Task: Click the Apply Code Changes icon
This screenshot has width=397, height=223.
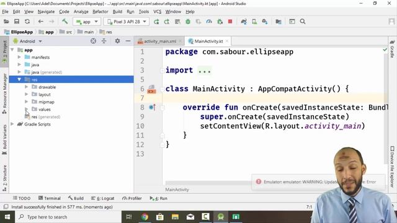Action: 177,22
